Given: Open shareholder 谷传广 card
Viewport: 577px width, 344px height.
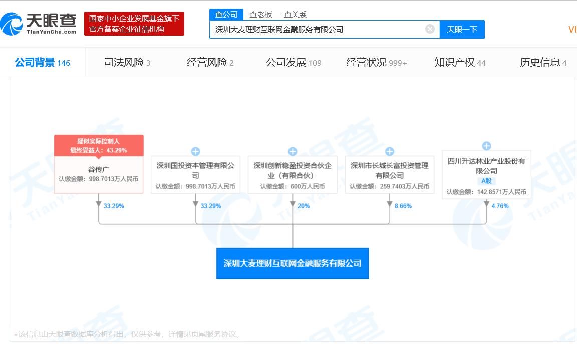Looking at the screenshot, I should (x=99, y=175).
